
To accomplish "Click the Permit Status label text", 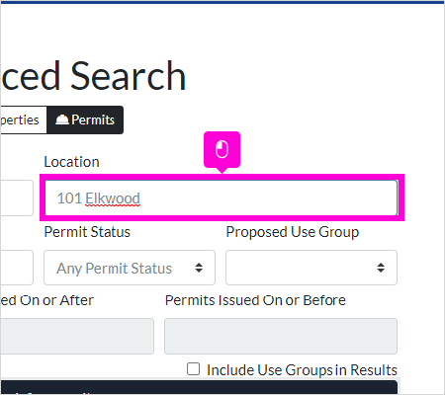I will (87, 232).
